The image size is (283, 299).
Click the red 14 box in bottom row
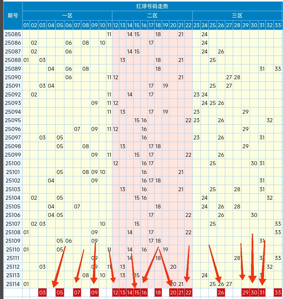coord(130,292)
